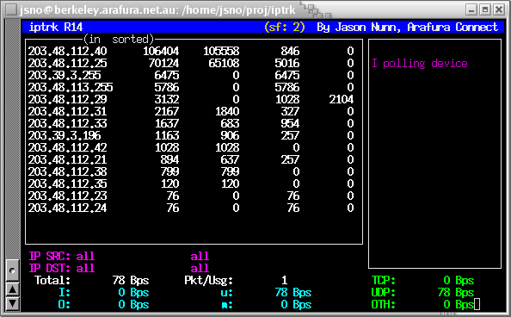The height and width of the screenshot is (317, 511).
Task: Select the row for 203.48.112.38
Action: pos(191,172)
